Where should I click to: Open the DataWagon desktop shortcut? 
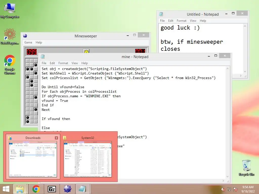10,36
